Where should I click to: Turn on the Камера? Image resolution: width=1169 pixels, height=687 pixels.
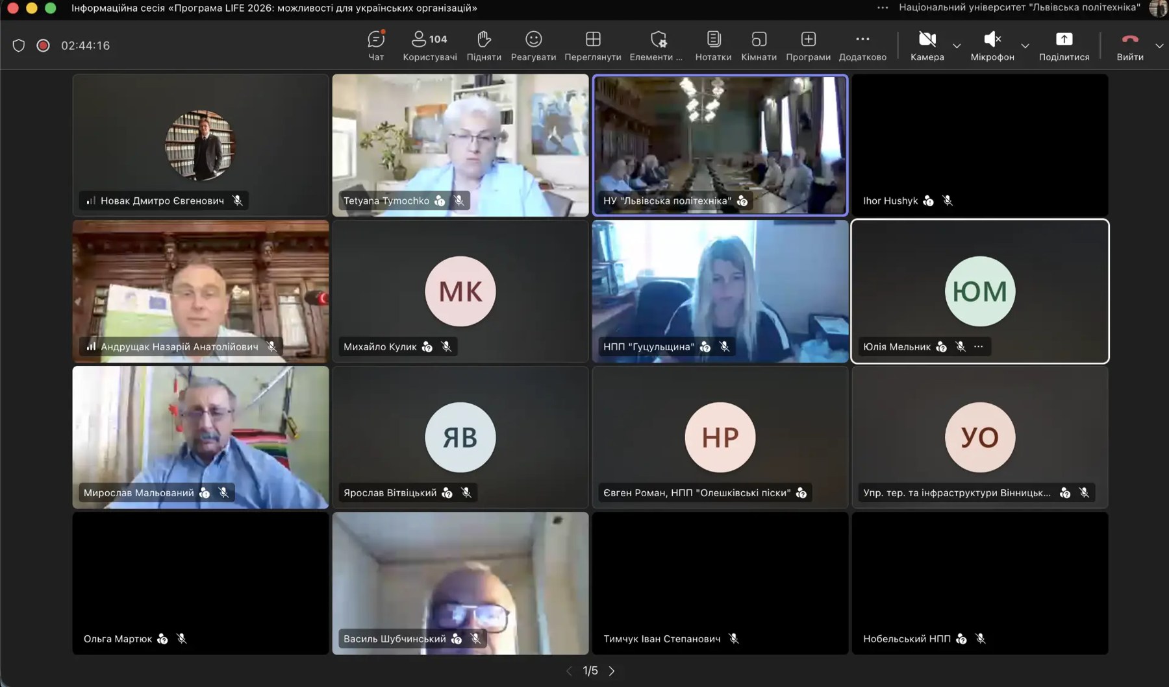[927, 45]
